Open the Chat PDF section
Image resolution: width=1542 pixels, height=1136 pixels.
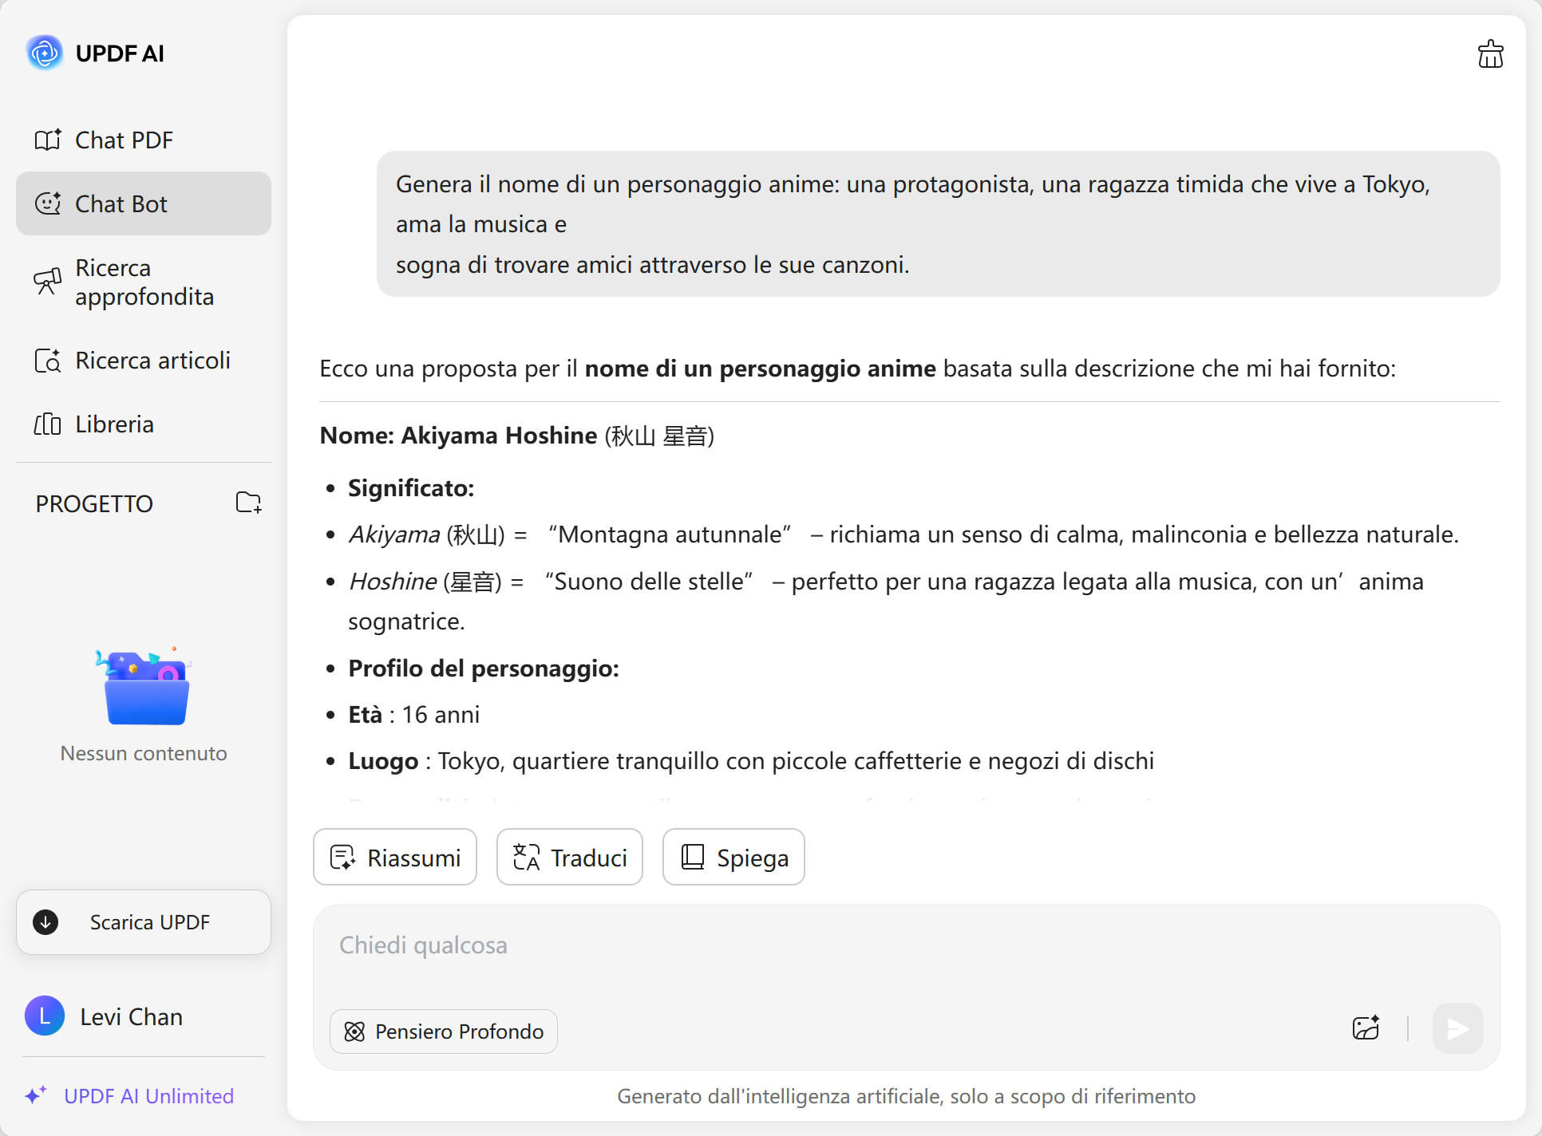pos(124,140)
